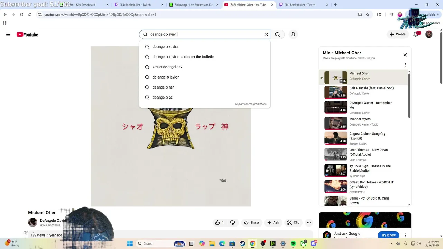Switch to Following Live Streams on Kick tab
Screen dimensions: 443x249
coord(193,5)
